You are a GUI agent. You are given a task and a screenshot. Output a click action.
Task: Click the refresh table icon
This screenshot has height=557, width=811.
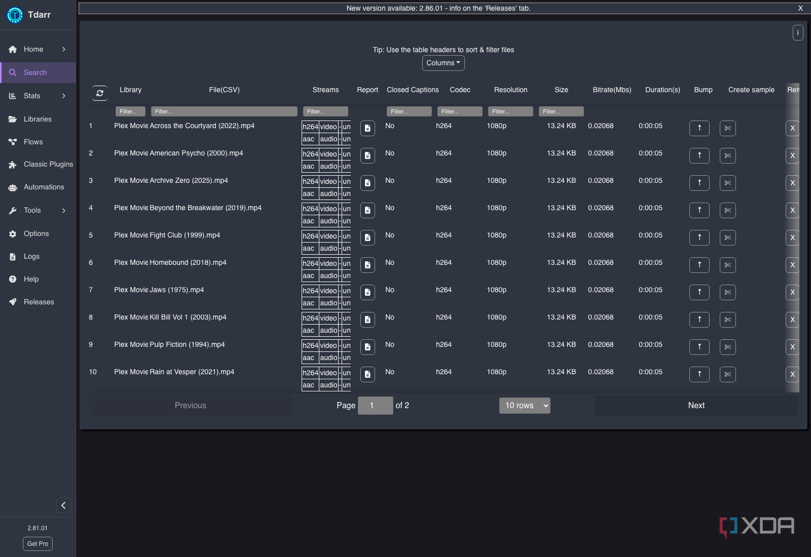coord(100,93)
